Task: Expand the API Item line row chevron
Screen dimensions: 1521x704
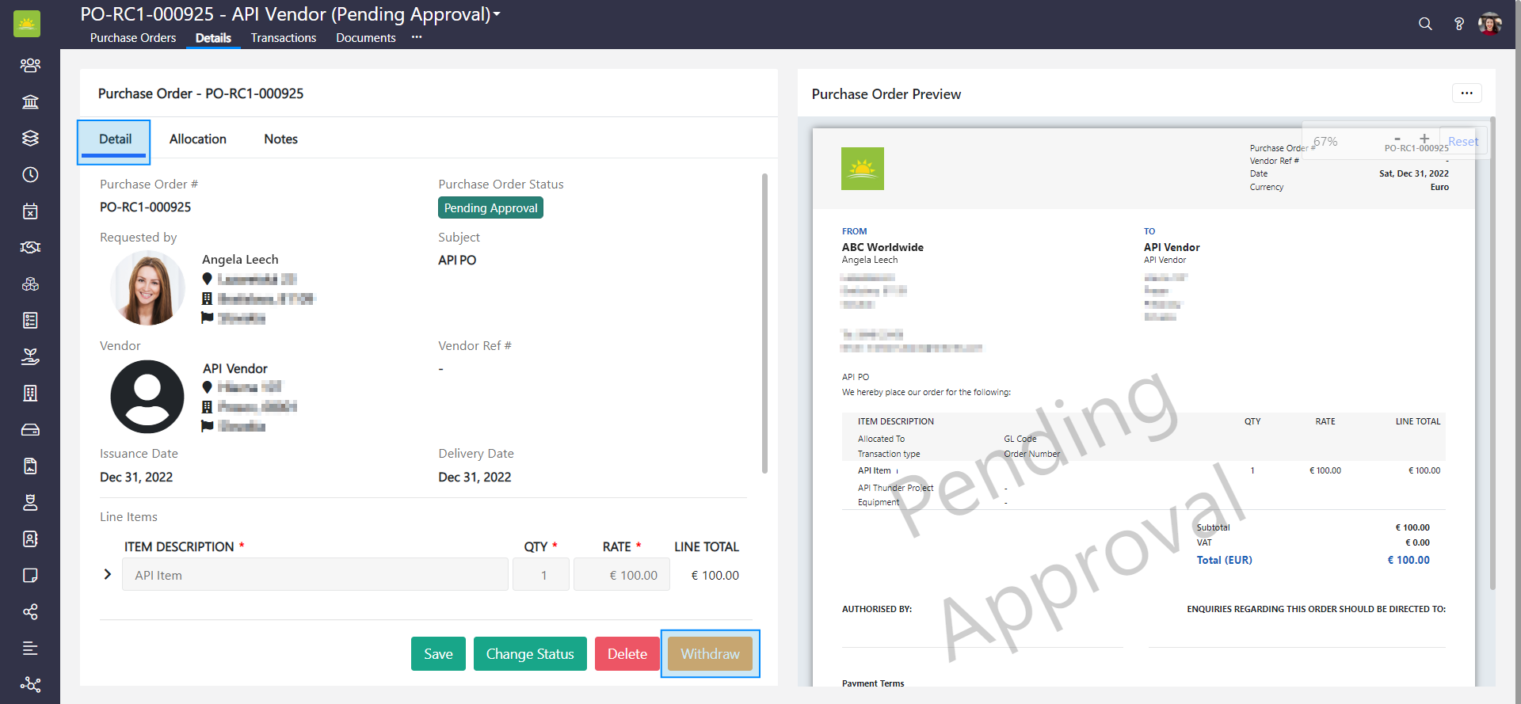Action: coord(108,574)
